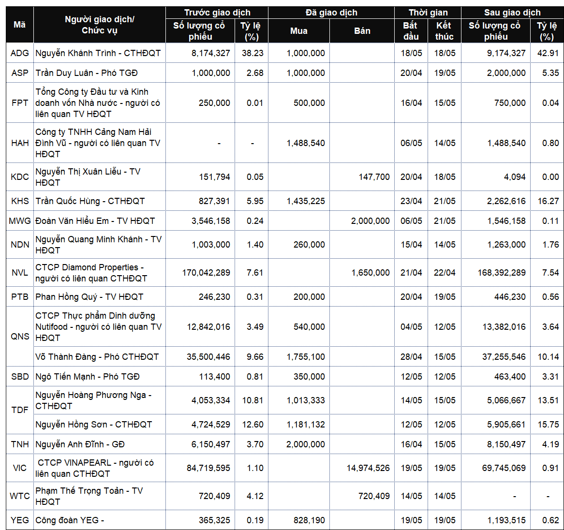Screen dimensions: 564x530
Task: Click the 'Bán' column header
Action: coord(362,30)
